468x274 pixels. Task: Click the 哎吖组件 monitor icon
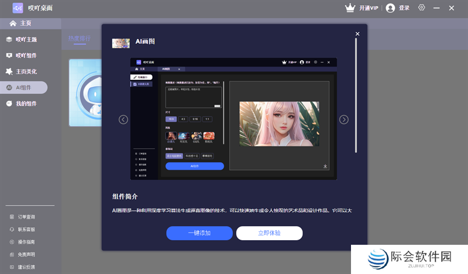click(x=9, y=56)
